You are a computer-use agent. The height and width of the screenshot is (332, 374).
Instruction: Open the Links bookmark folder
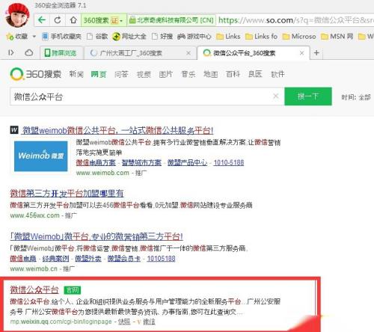coord(228,37)
